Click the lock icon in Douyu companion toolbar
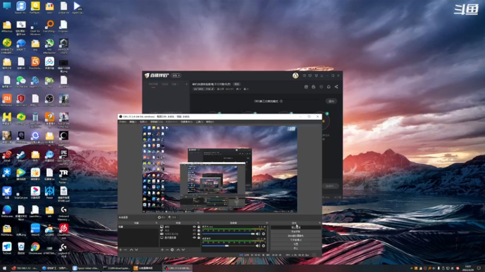This screenshot has width=485, height=272. point(313,86)
